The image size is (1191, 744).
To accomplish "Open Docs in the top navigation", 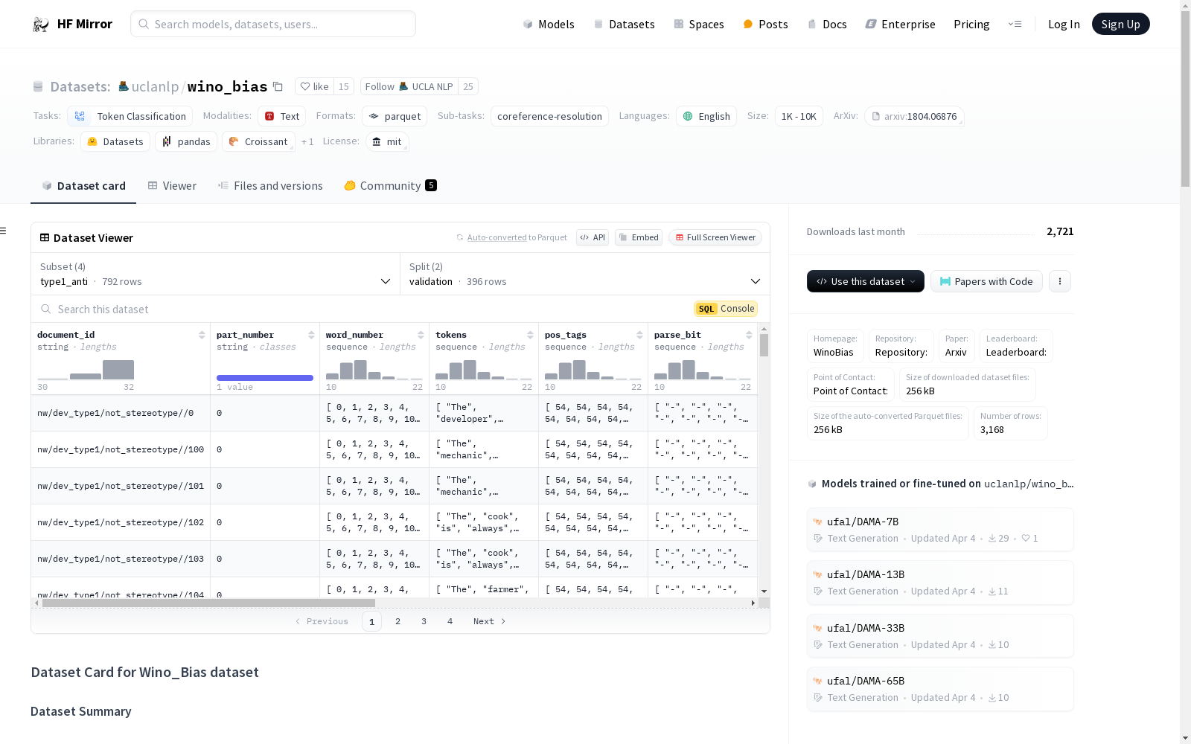I will coord(827,24).
